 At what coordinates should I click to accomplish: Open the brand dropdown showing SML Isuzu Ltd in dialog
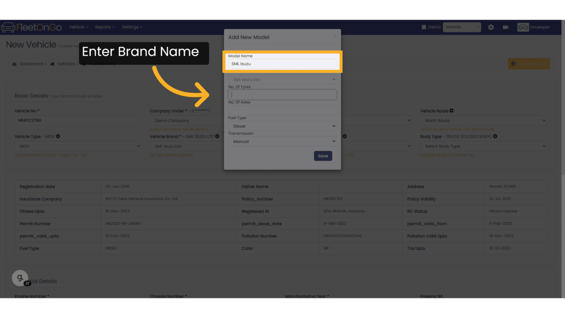click(282, 79)
